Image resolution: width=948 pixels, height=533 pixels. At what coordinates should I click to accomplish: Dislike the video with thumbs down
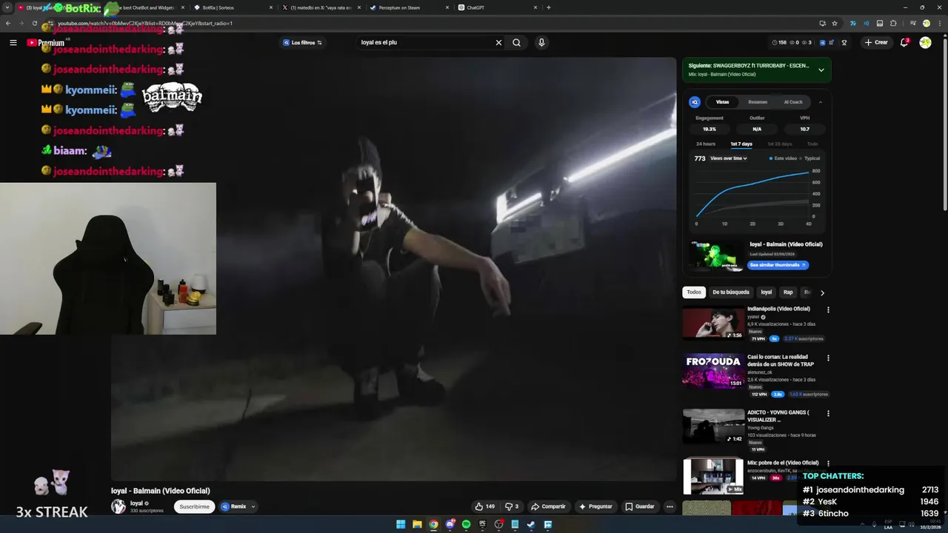(x=512, y=506)
